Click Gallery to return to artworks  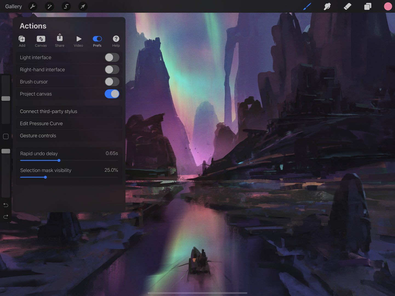13,6
